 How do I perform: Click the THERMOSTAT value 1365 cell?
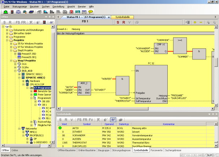65,143
